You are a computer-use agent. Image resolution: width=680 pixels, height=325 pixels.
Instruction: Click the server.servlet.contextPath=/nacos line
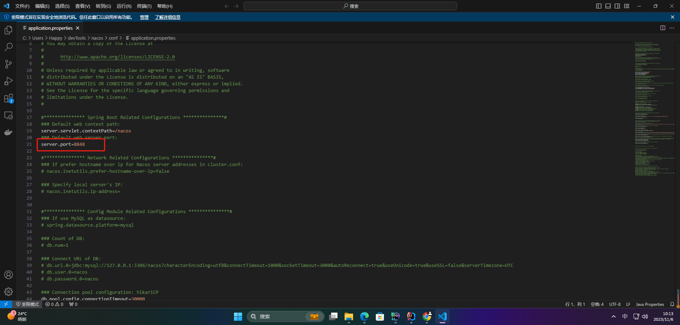[86, 131]
